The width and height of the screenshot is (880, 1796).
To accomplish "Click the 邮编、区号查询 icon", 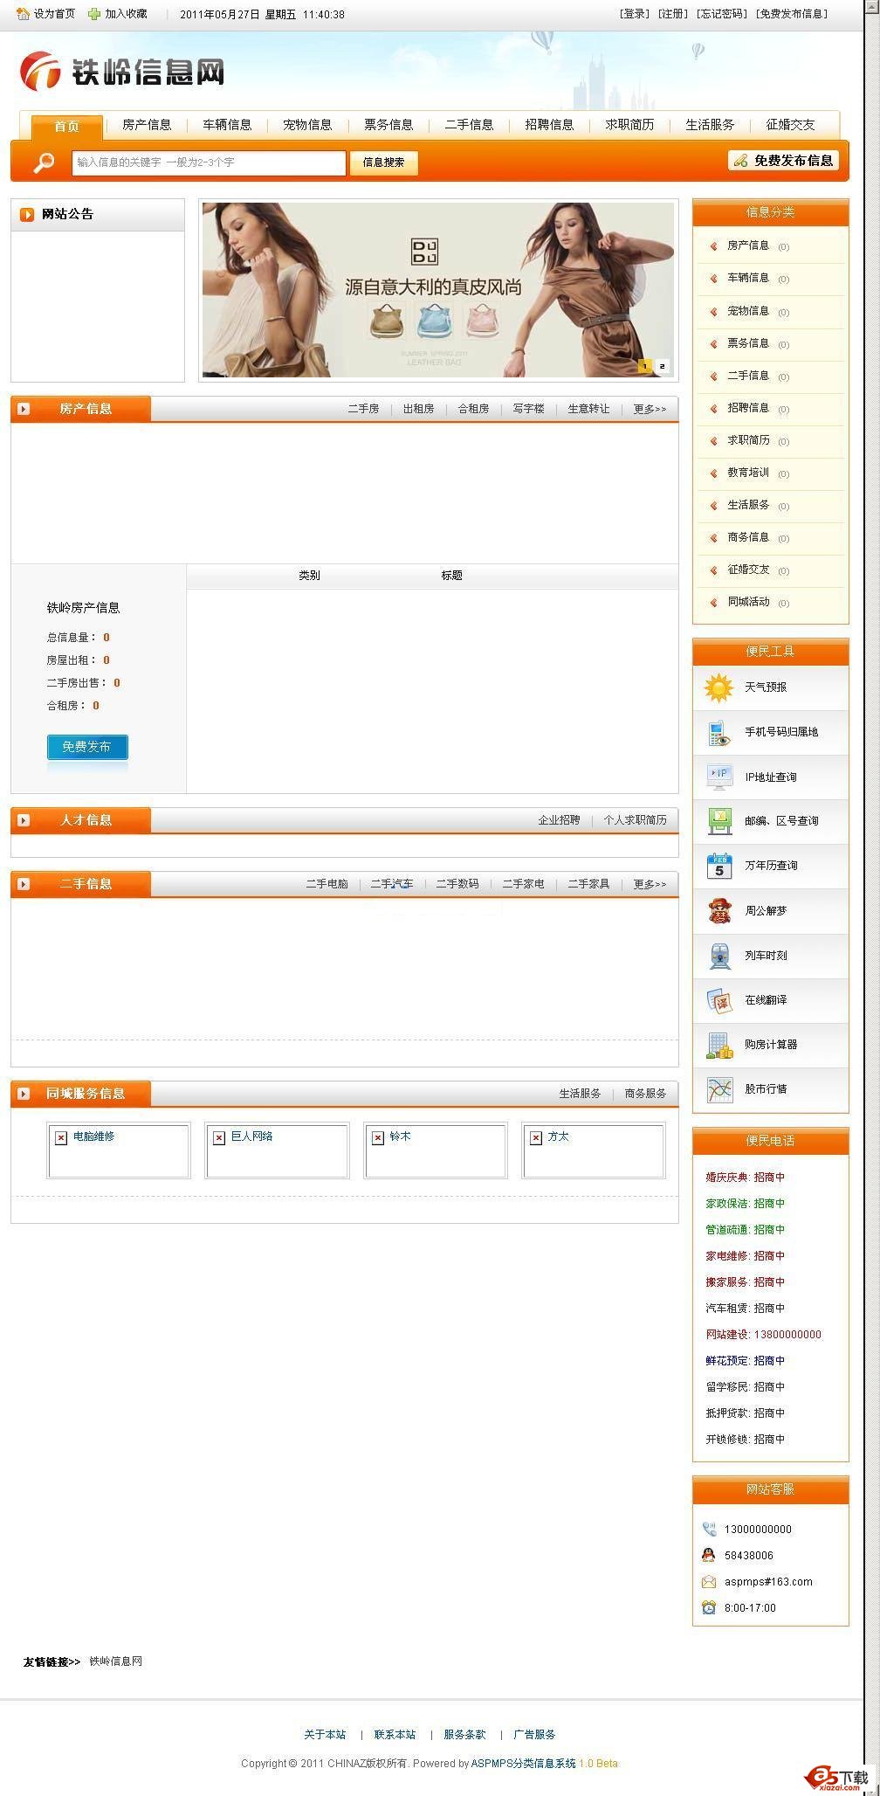I will (x=718, y=821).
